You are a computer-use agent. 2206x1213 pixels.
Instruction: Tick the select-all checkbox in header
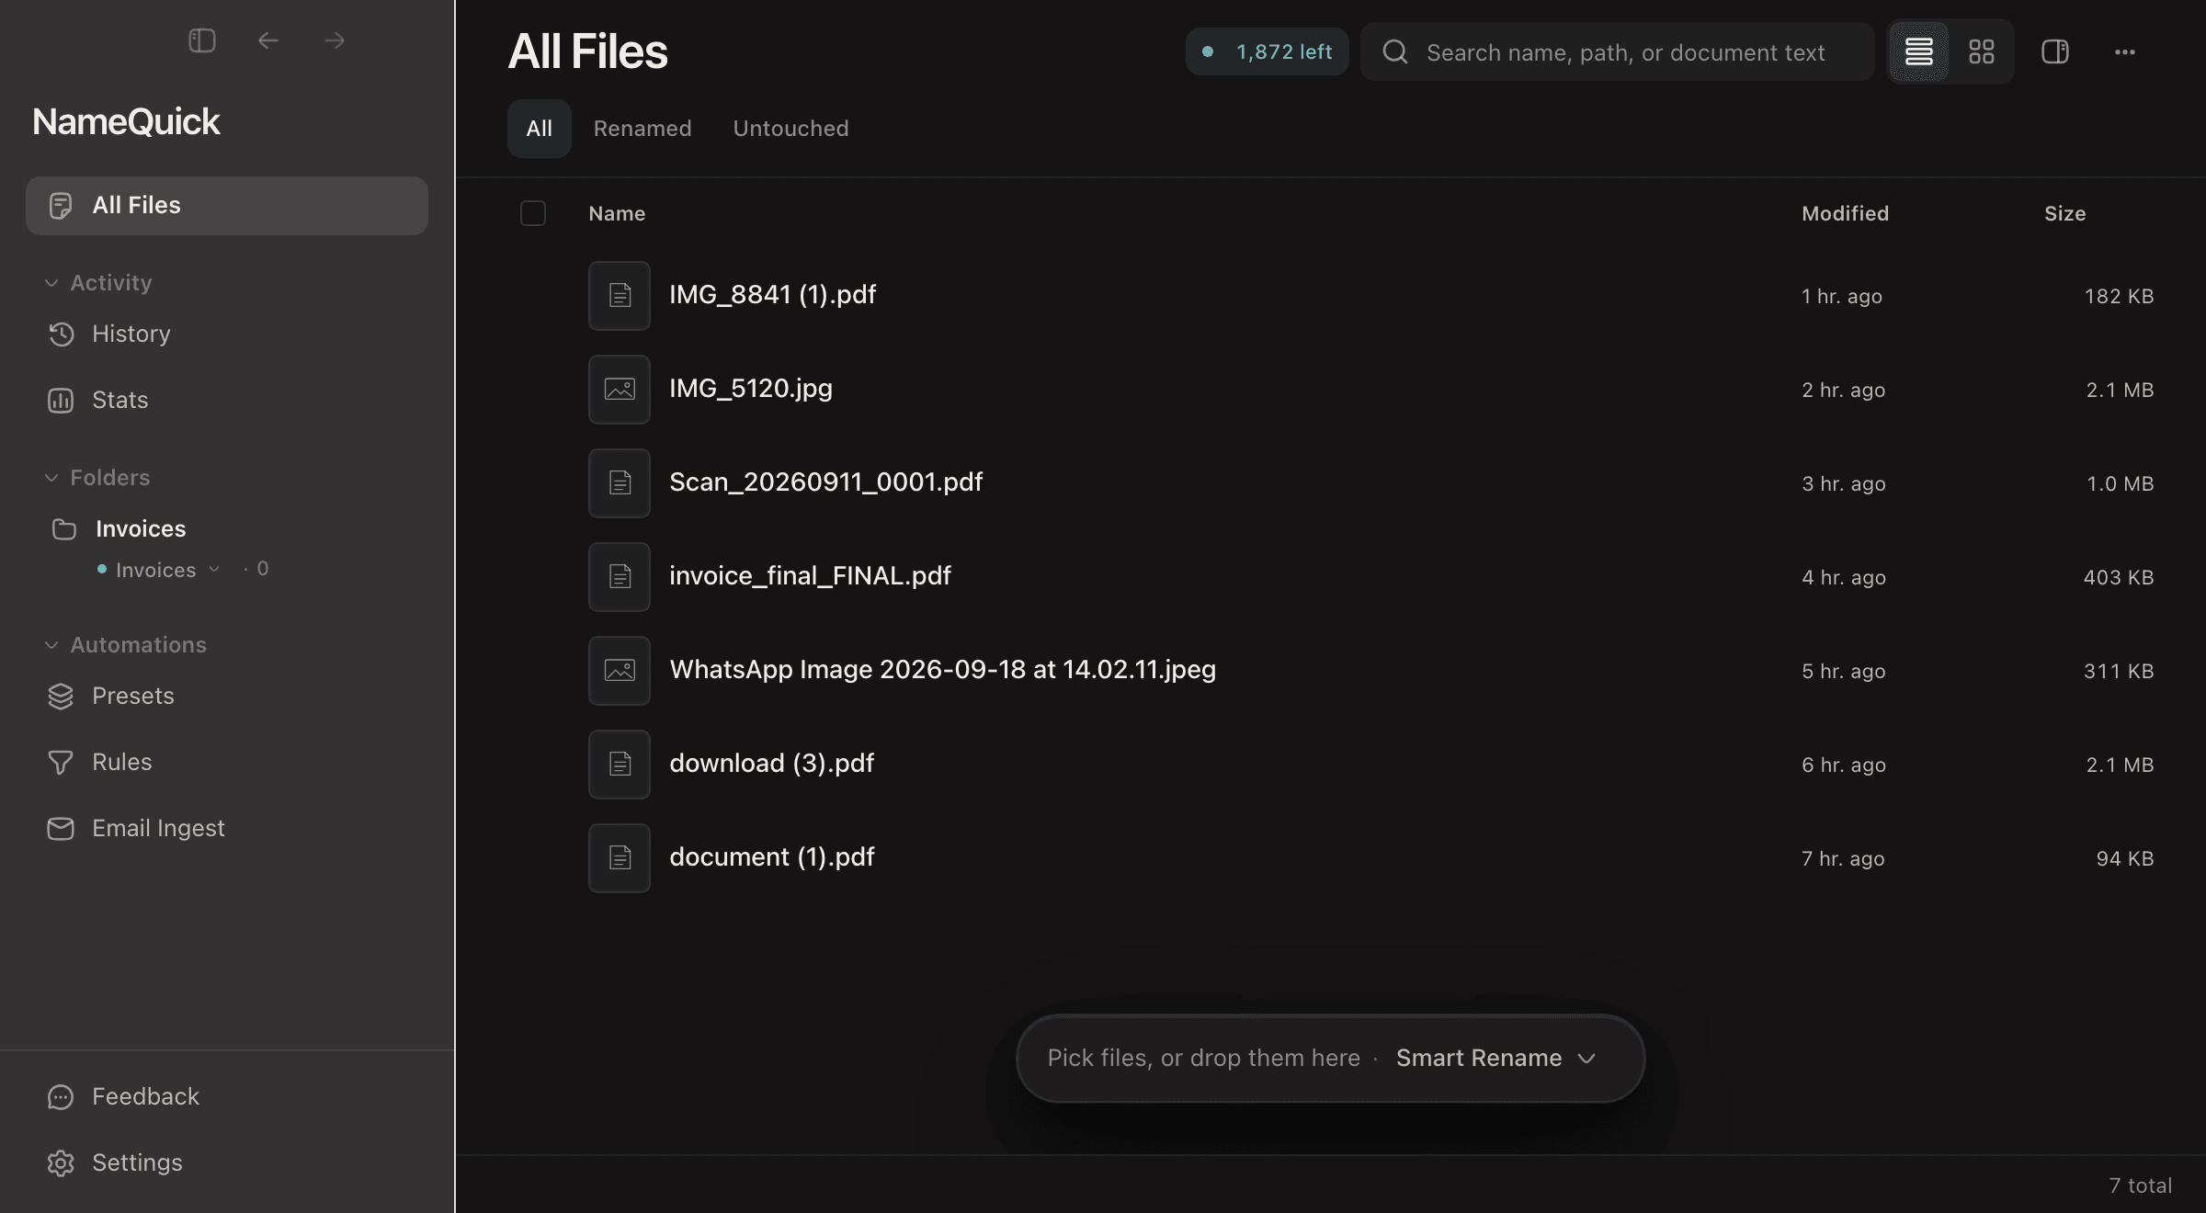click(533, 213)
